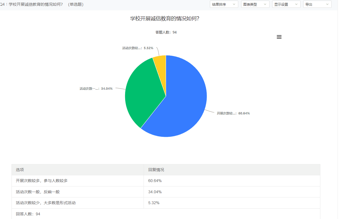Click the 活动次数较...: 5.32% pie label
342x219 pixels.
click(x=138, y=48)
